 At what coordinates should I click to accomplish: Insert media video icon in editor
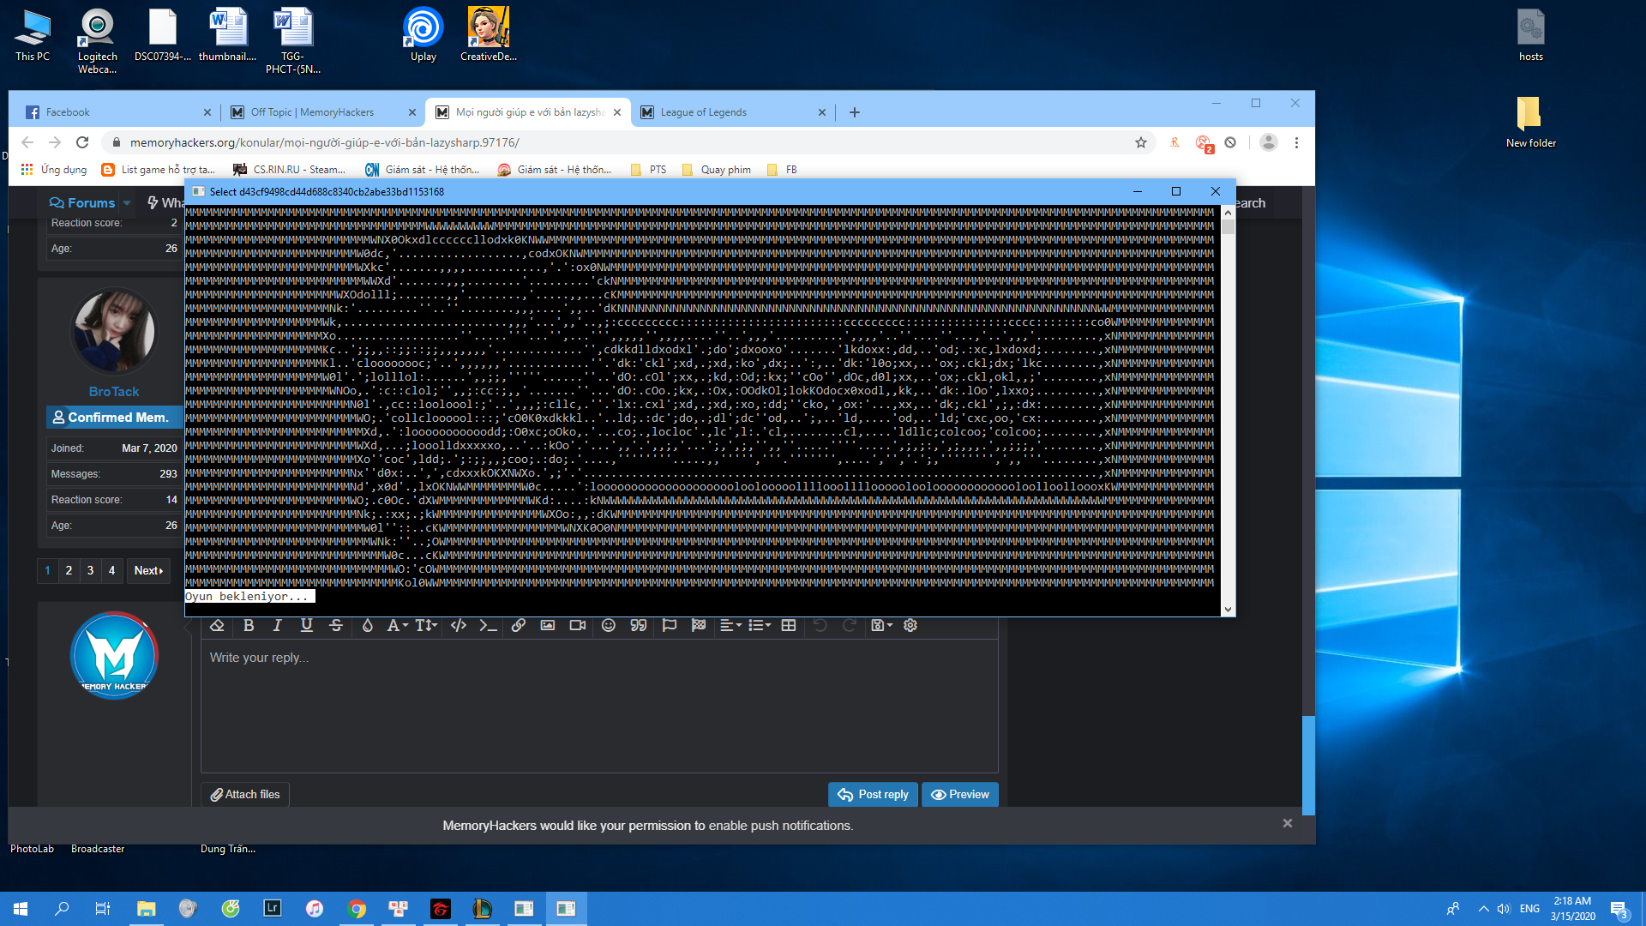point(578,626)
